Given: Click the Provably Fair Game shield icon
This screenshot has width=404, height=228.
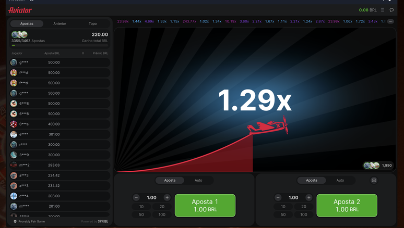Looking at the screenshot, I should tap(15, 221).
